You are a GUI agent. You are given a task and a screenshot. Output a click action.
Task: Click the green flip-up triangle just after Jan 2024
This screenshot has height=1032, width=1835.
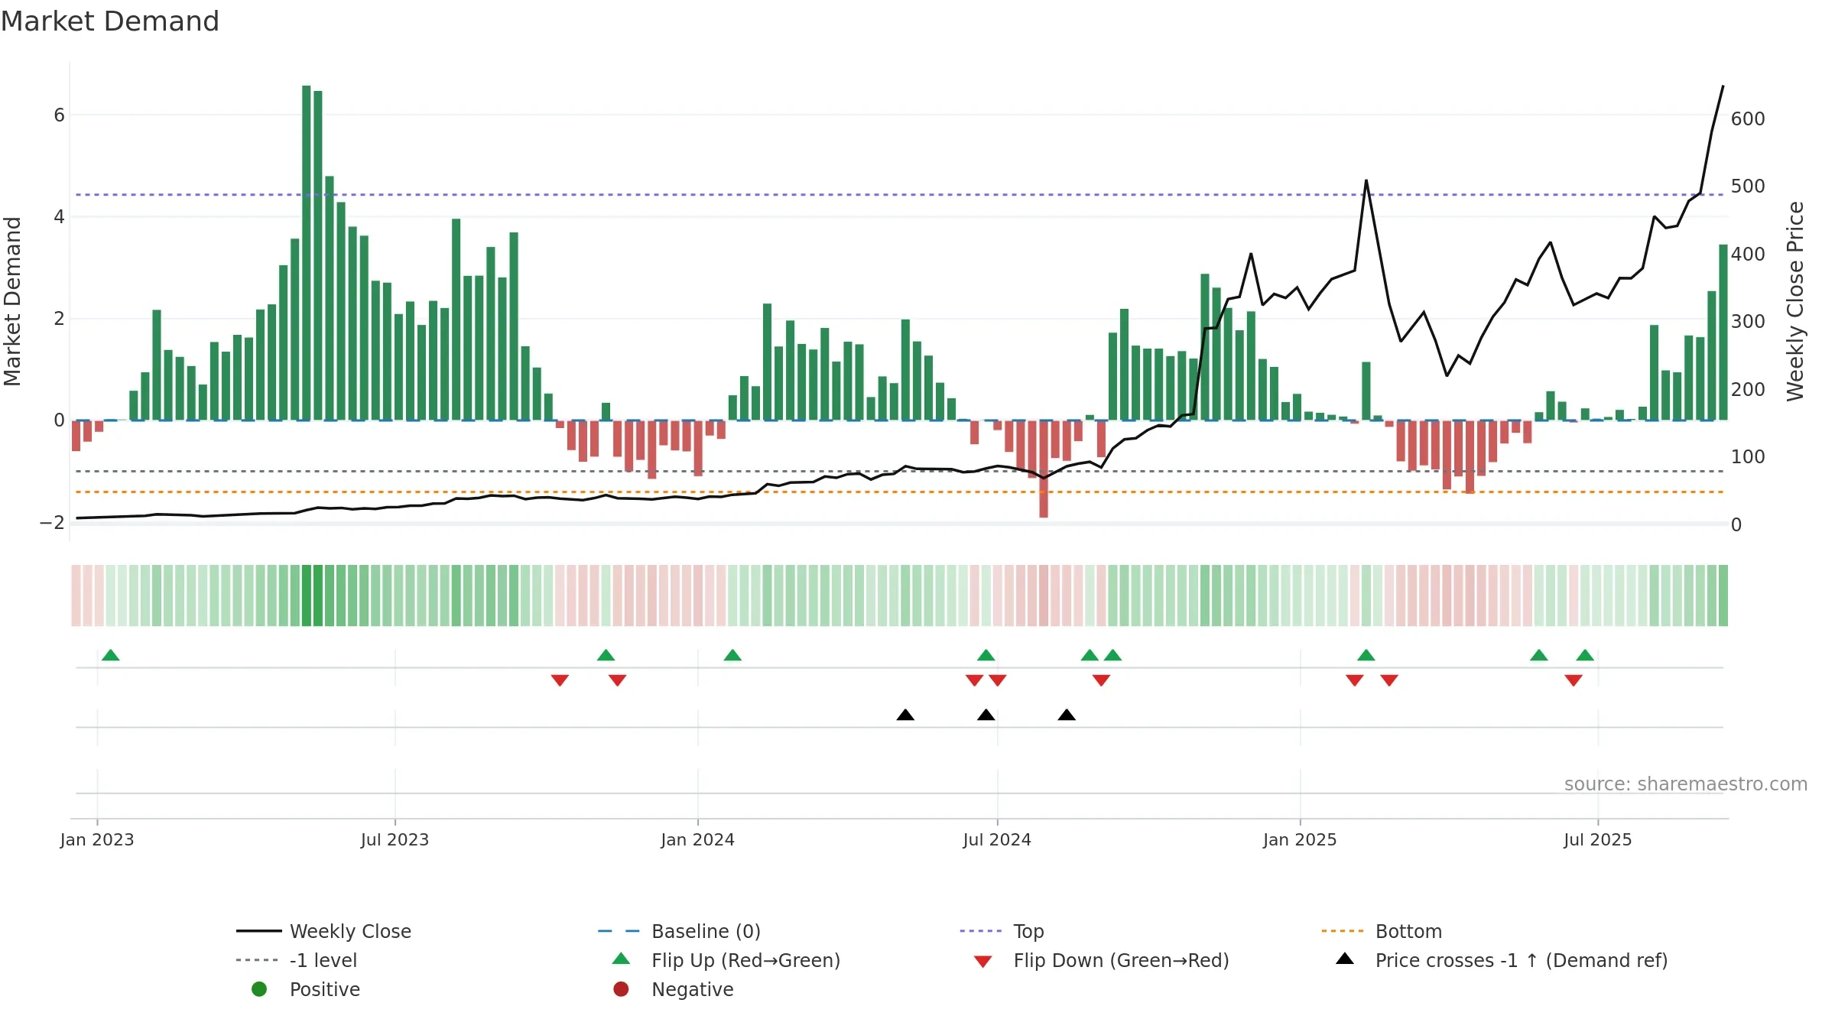732,655
